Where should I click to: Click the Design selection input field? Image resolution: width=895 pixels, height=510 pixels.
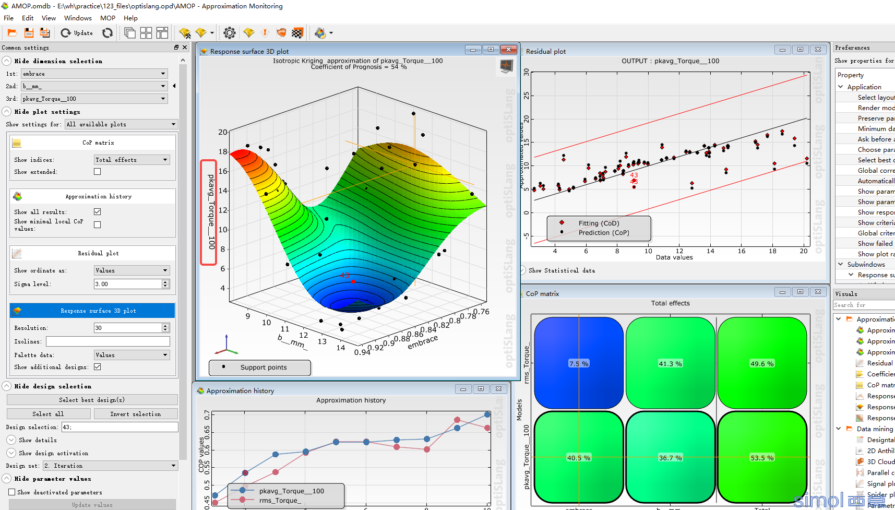click(x=120, y=427)
